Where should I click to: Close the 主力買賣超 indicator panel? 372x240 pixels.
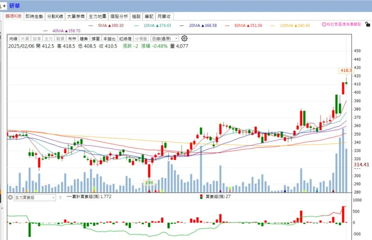(x=10, y=197)
